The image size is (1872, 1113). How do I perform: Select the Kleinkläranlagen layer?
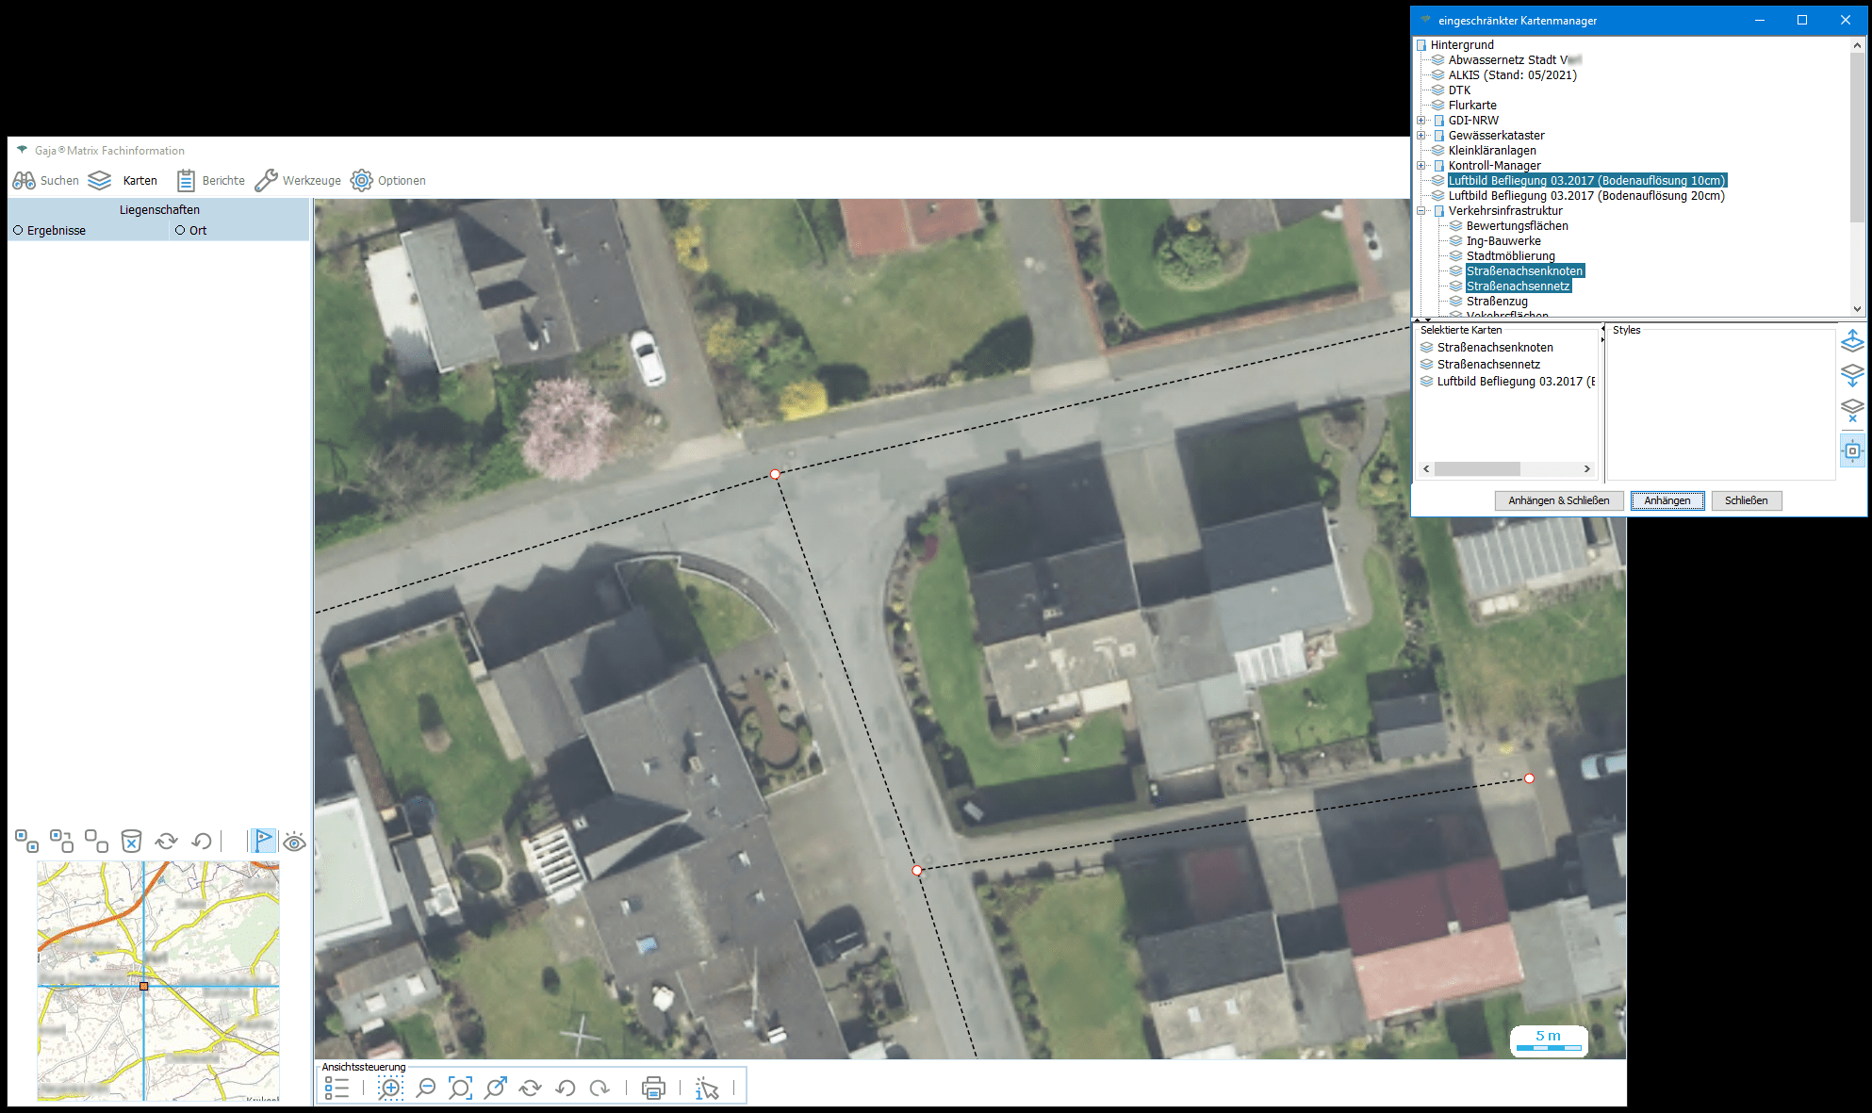pyautogui.click(x=1492, y=151)
